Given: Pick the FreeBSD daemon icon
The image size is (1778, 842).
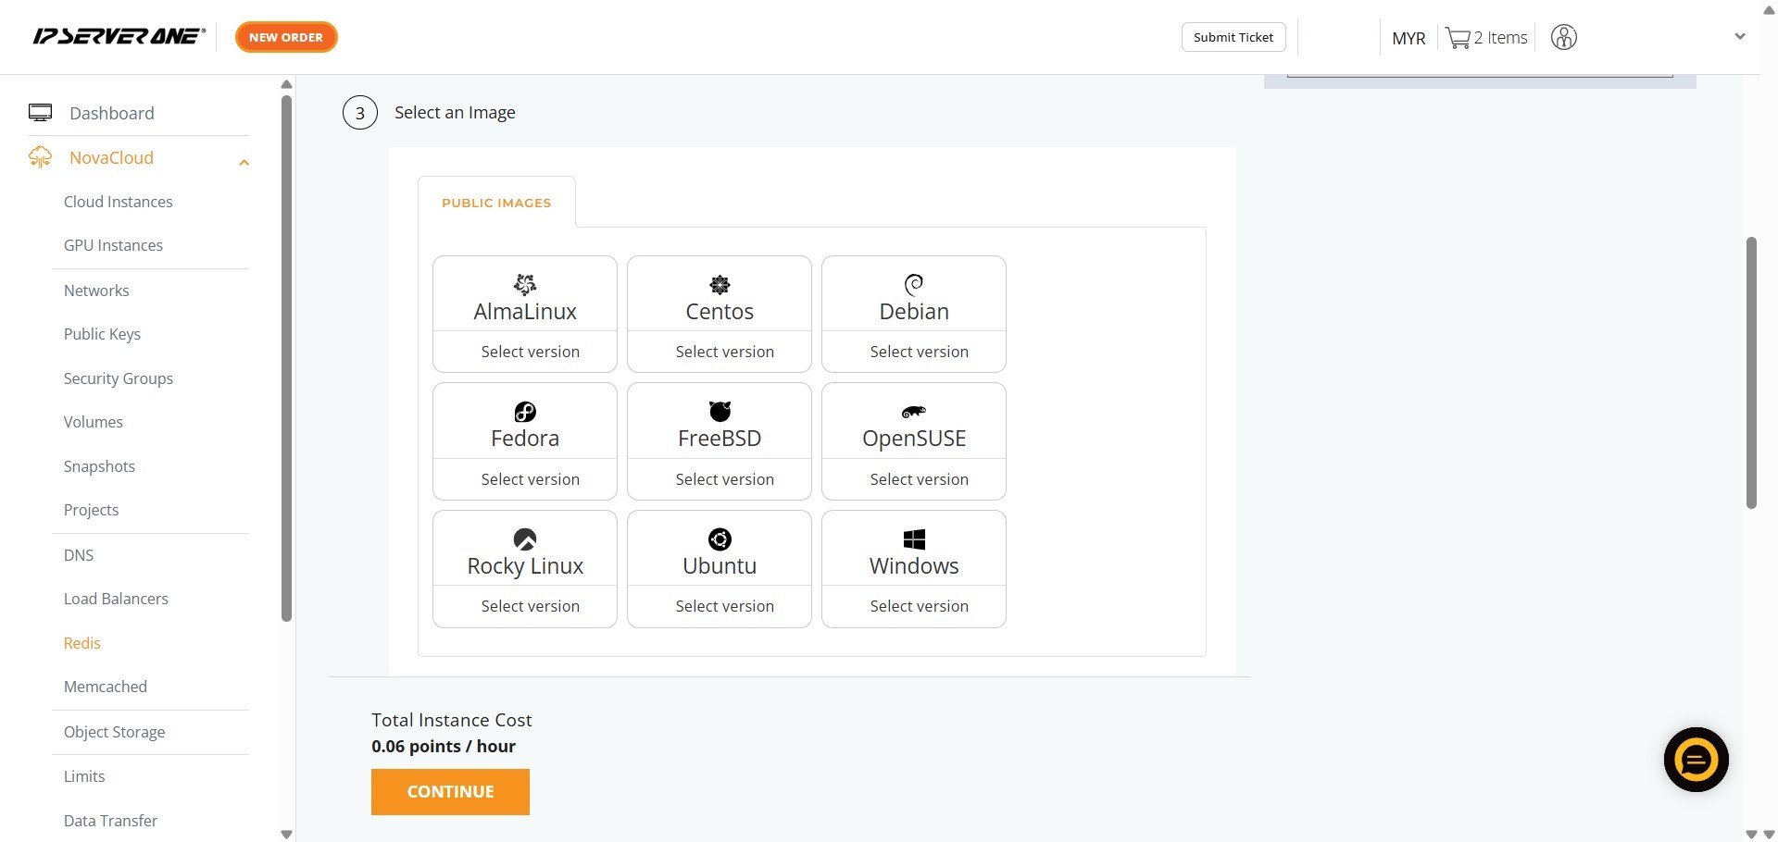Looking at the screenshot, I should (720, 411).
